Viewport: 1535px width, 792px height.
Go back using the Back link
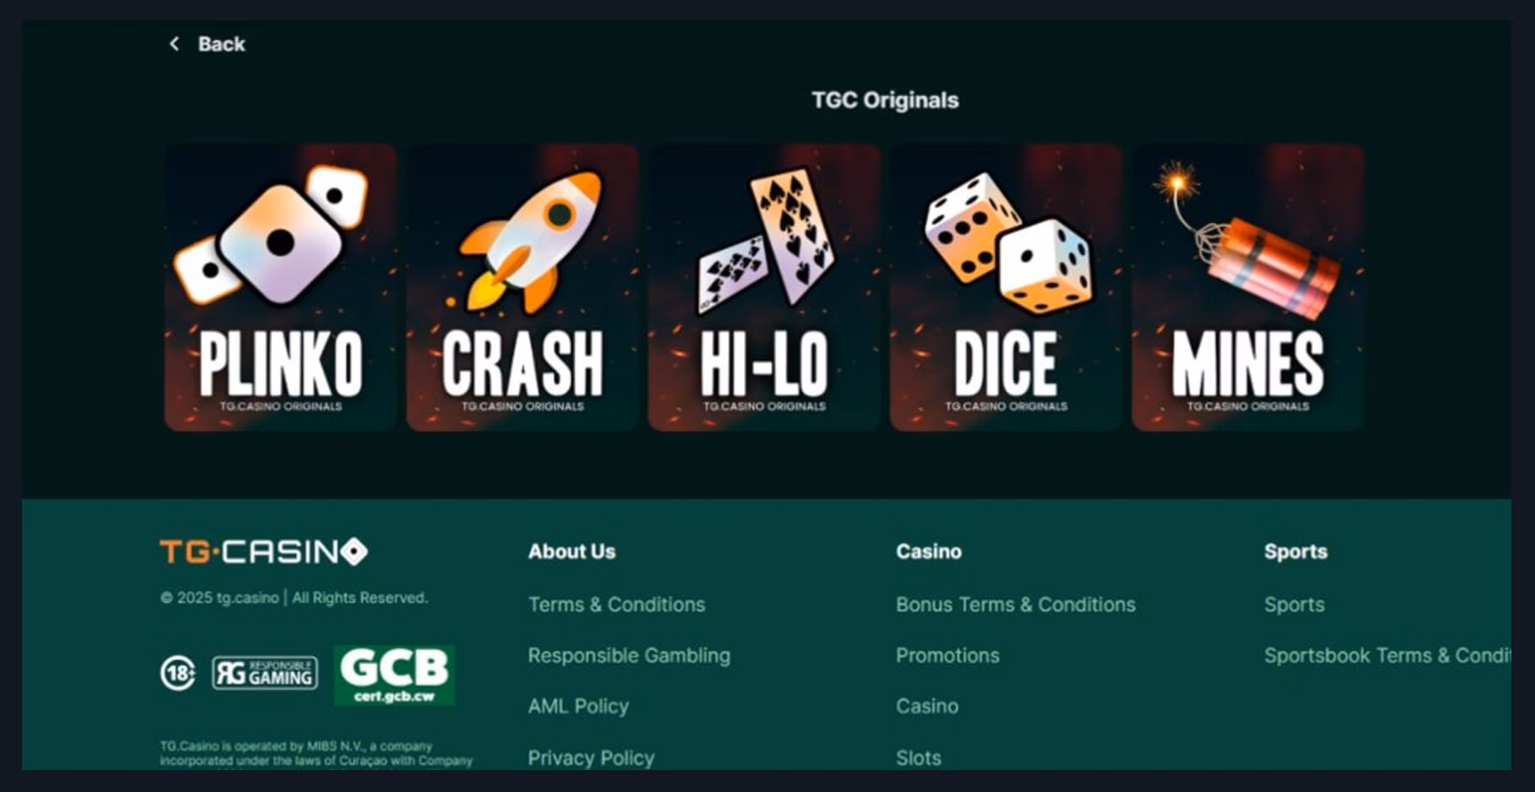tap(221, 44)
